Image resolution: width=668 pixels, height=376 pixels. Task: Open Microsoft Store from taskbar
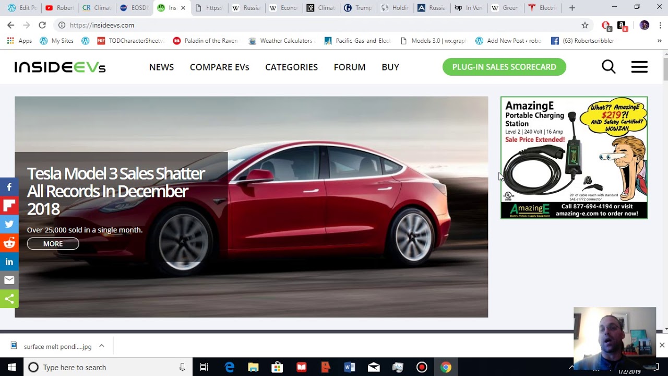tap(277, 367)
